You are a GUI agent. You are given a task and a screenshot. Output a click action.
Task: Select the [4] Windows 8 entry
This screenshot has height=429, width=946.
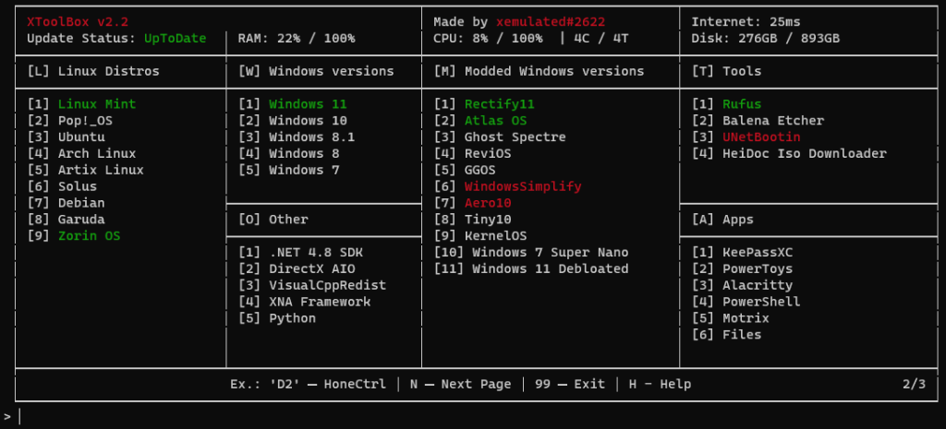click(x=288, y=154)
